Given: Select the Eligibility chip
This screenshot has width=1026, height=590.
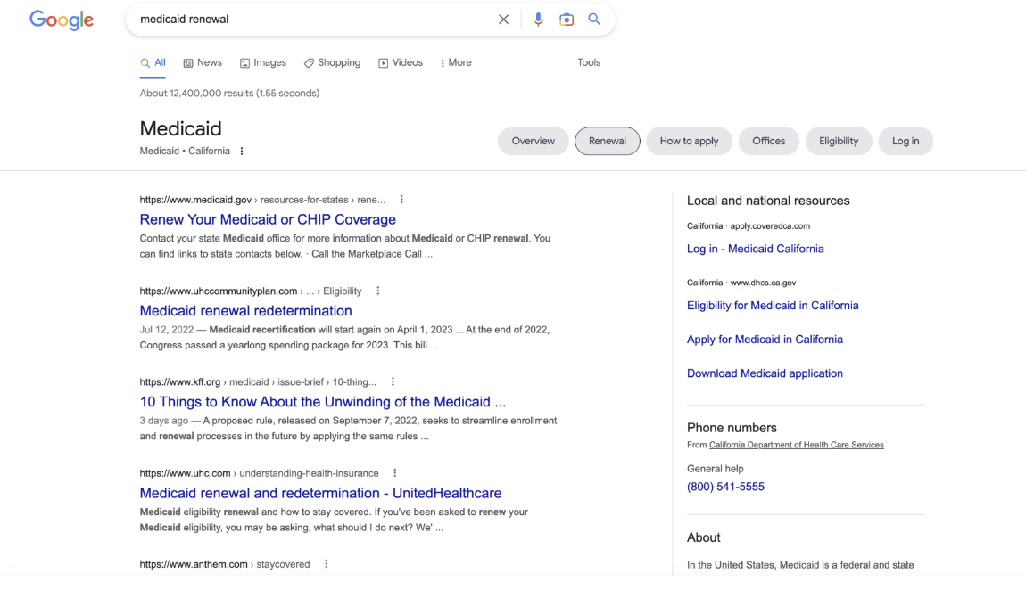Looking at the screenshot, I should click(838, 141).
